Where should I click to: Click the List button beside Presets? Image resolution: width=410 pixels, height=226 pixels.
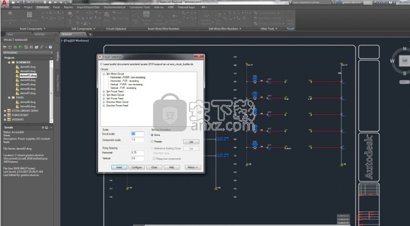(191, 142)
